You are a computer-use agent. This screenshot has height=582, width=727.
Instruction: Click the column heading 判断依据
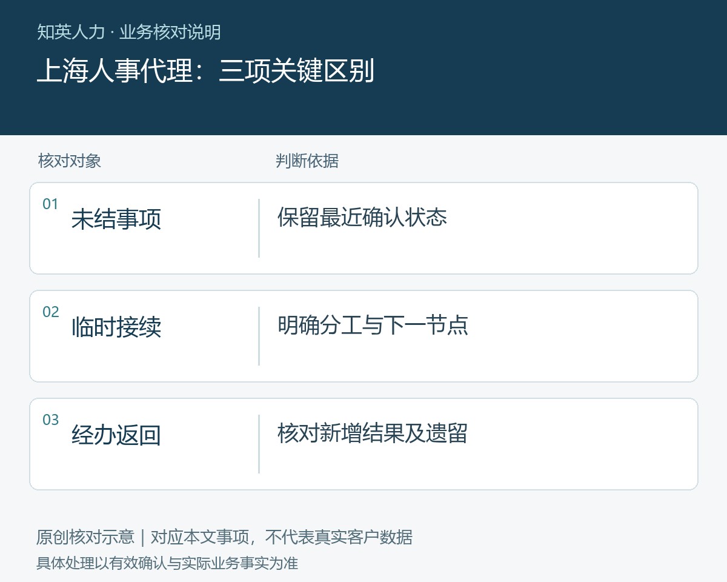(x=307, y=161)
